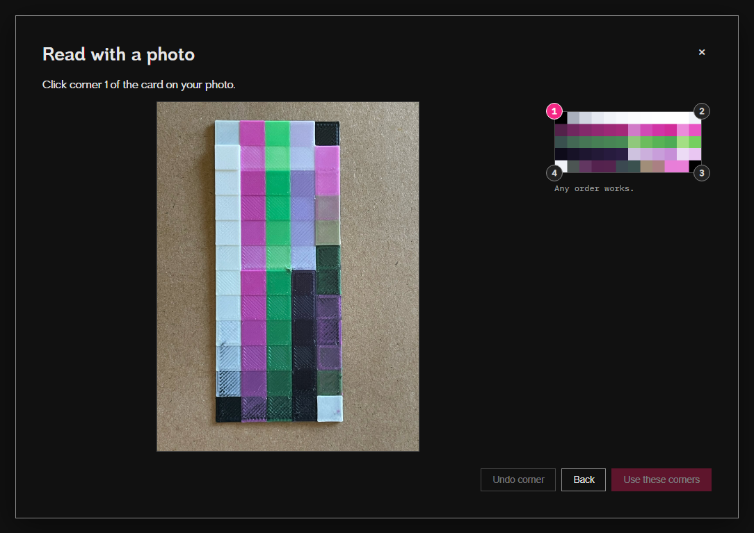
Task: Click the 'Click corner 1 of the card' instruction
Action: (139, 85)
